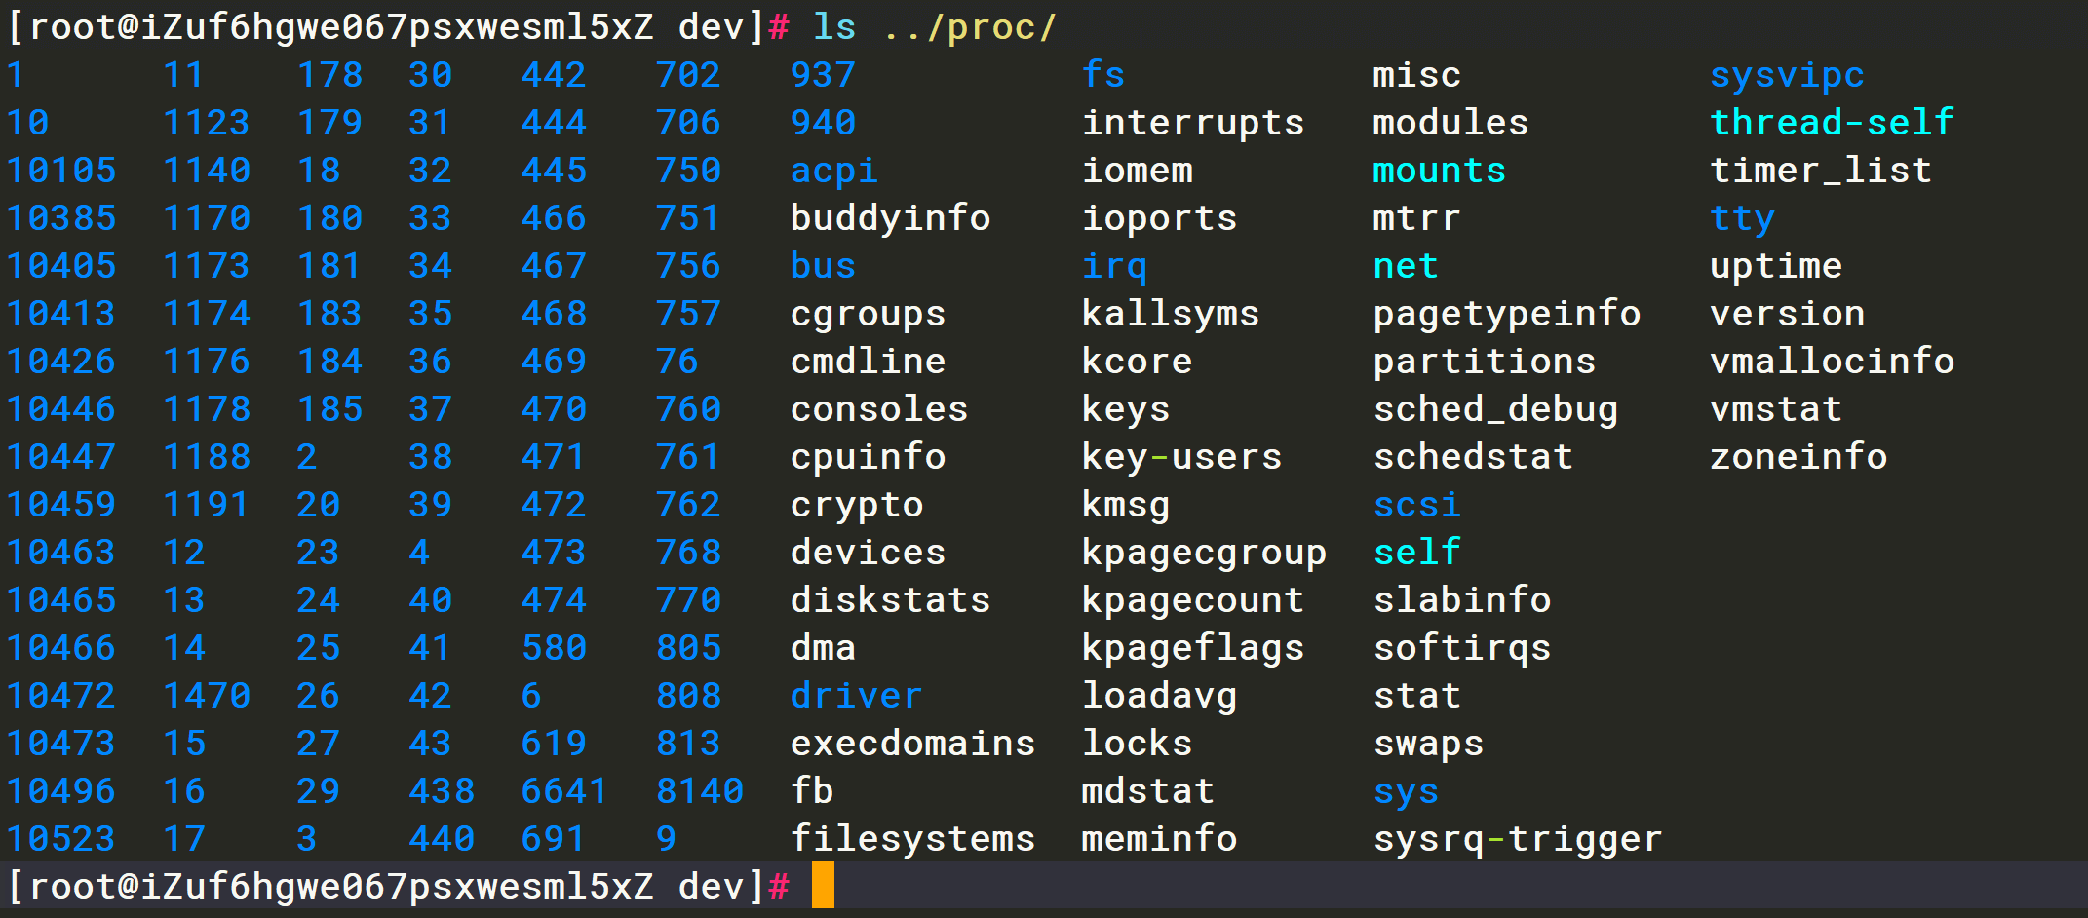This screenshot has width=2088, height=918.
Task: Select the 'filesystems' entry
Action: [912, 838]
